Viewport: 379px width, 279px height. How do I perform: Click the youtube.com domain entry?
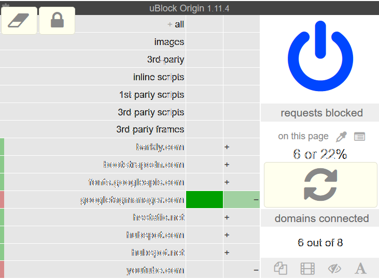coord(155,270)
